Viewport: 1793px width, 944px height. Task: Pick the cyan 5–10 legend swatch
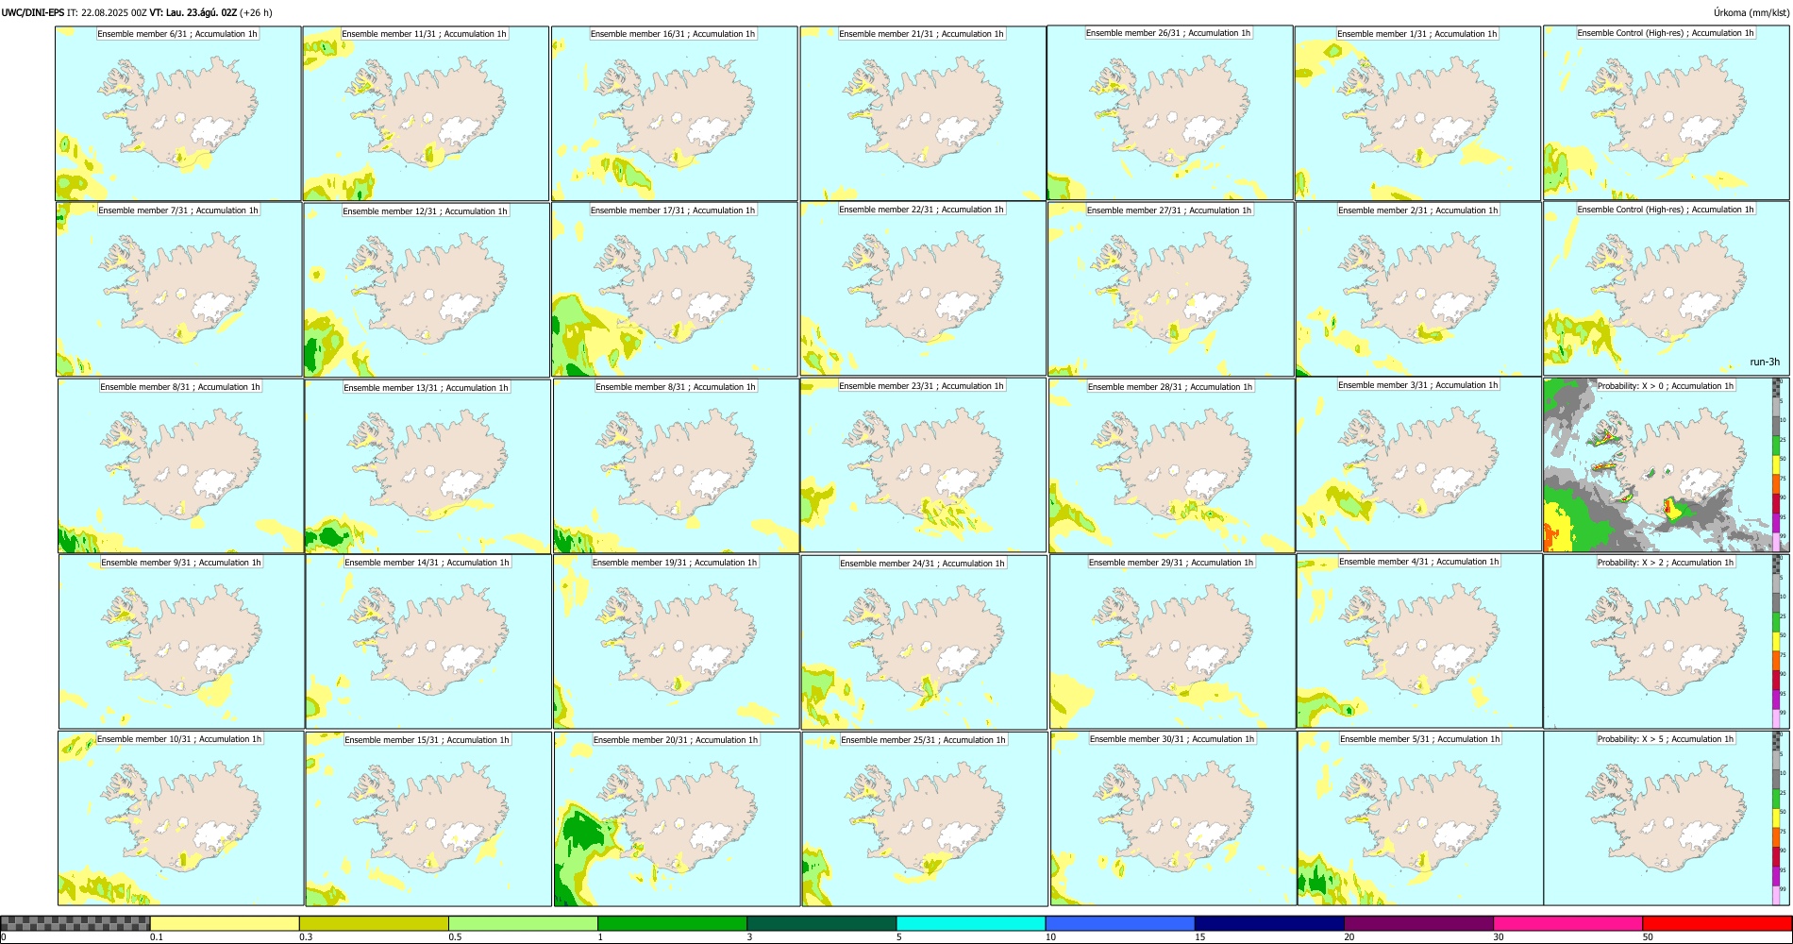click(971, 923)
